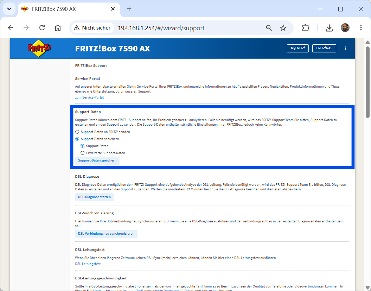The height and width of the screenshot is (291, 371).
Task: Select 'Support-Daten an FRITZ! senden' radio
Action: [77, 132]
